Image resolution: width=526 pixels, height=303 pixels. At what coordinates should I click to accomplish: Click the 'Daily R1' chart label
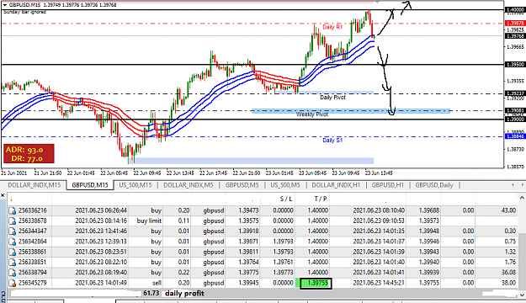[x=332, y=27]
